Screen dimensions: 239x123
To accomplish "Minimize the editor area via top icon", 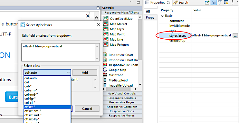I will coord(132,2).
